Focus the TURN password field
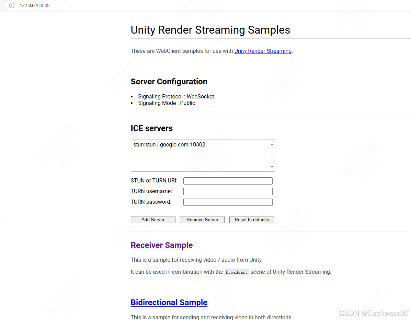 click(x=228, y=202)
